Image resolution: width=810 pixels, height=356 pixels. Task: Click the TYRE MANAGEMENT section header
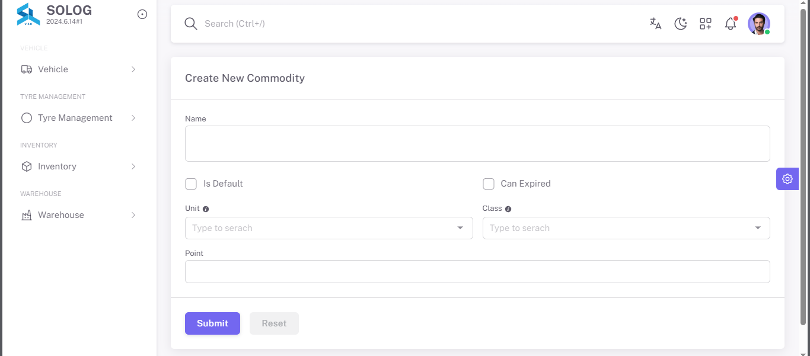pyautogui.click(x=53, y=97)
